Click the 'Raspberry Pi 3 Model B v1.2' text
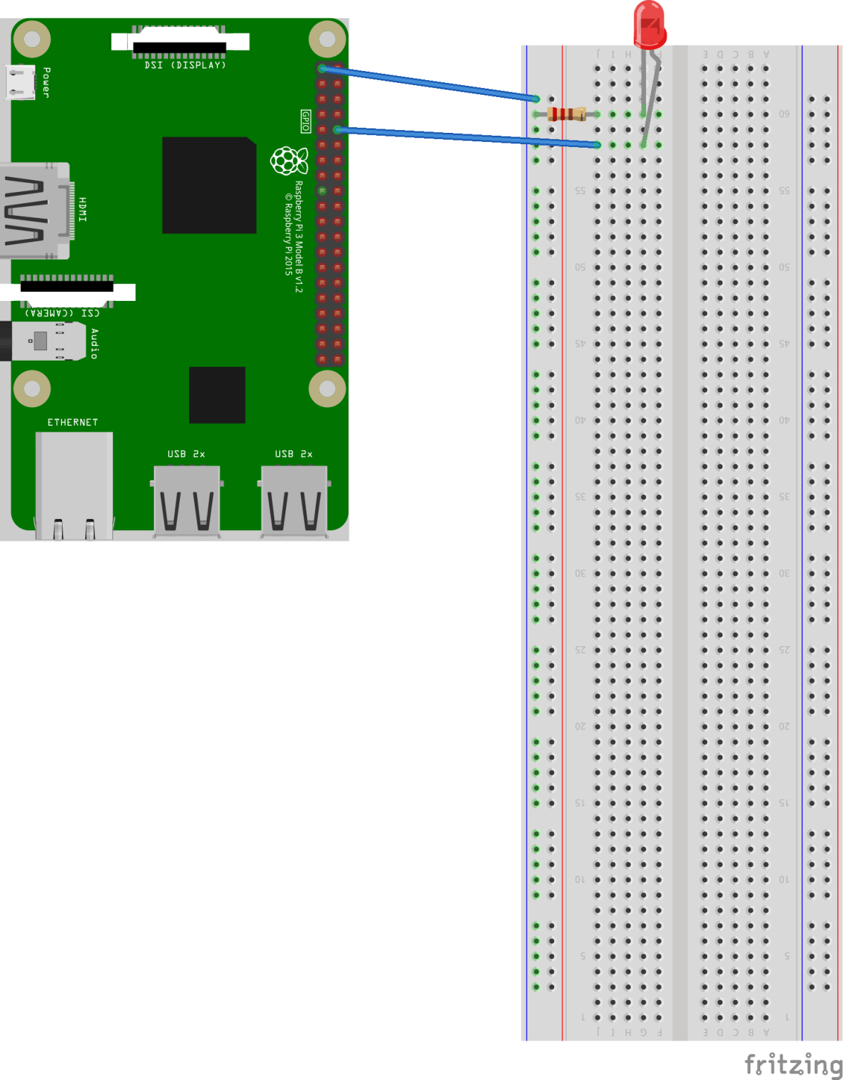 [x=299, y=237]
